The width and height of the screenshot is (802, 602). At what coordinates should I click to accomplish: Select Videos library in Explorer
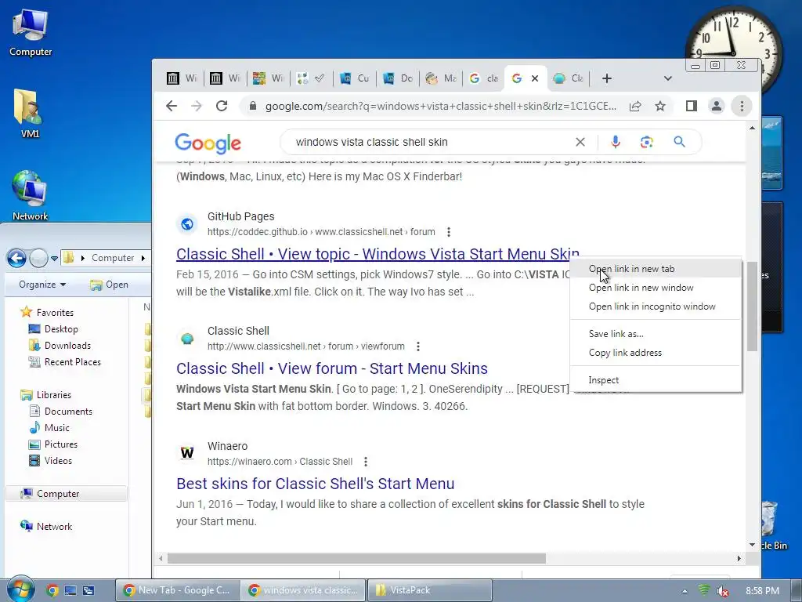(x=51, y=461)
